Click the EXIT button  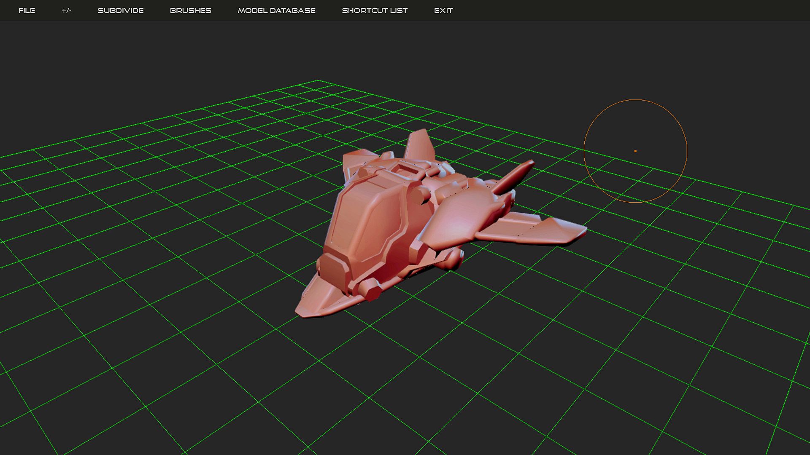(443, 11)
